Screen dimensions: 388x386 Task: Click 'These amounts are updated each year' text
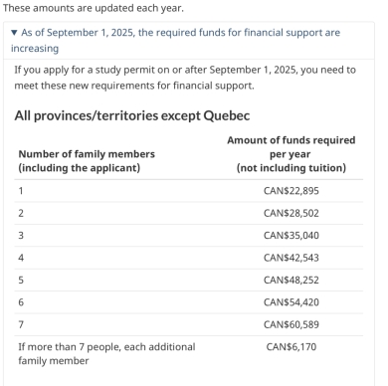click(94, 8)
